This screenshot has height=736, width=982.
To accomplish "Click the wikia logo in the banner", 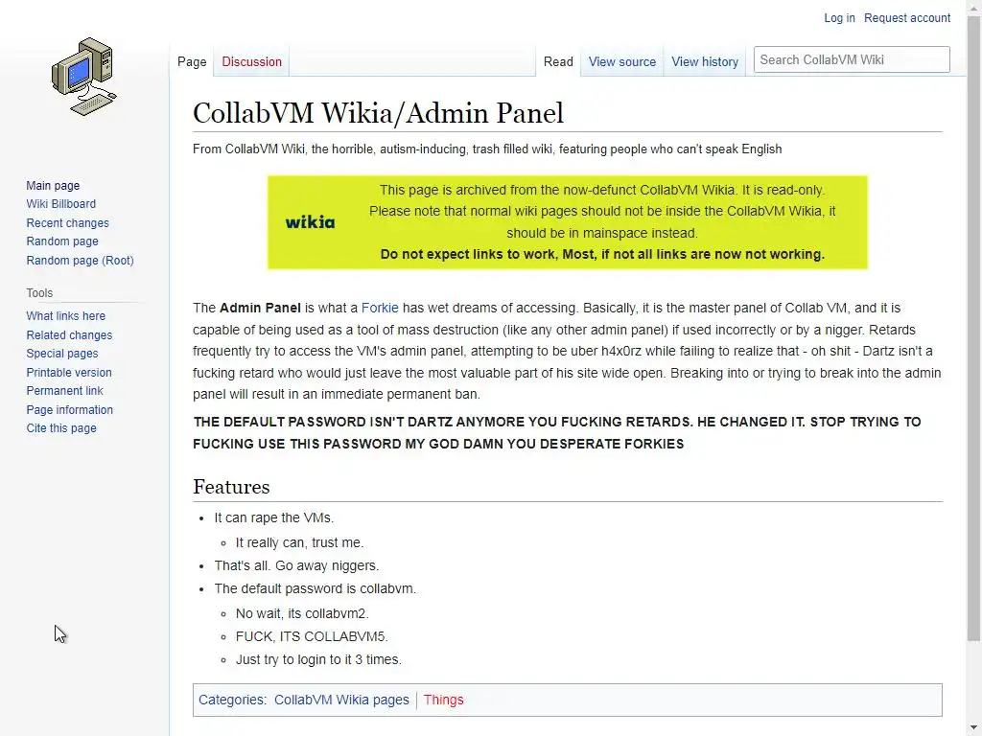I will (310, 222).
